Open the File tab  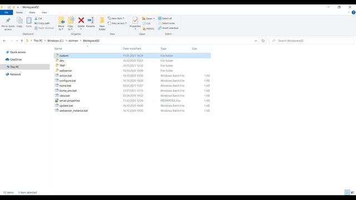(6, 12)
